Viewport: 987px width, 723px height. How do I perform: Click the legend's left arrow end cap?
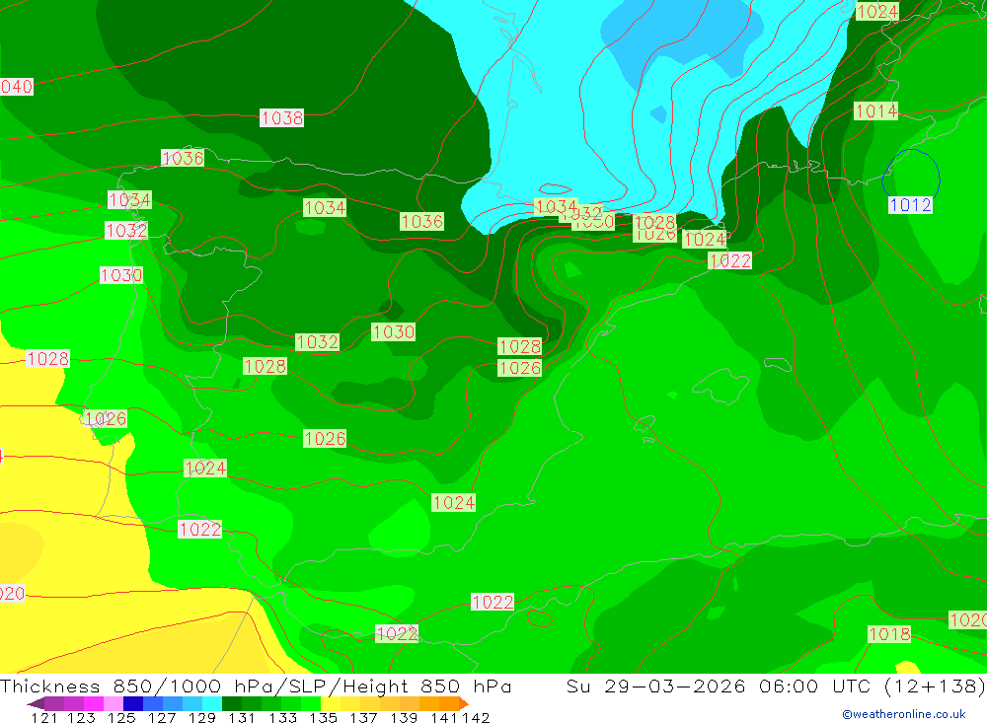(x=36, y=703)
